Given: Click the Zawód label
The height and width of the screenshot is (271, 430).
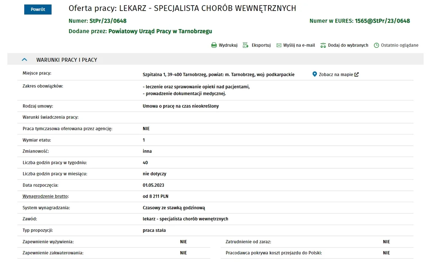Looking at the screenshot, I should tap(29, 219).
